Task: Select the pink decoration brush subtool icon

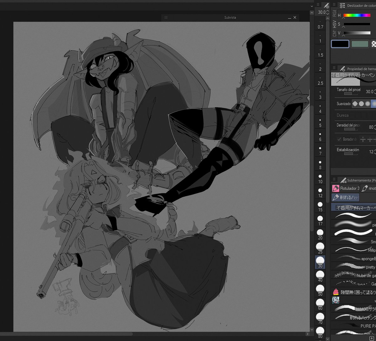Action: (336, 292)
